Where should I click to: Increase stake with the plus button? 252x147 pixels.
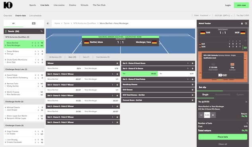[213, 115]
